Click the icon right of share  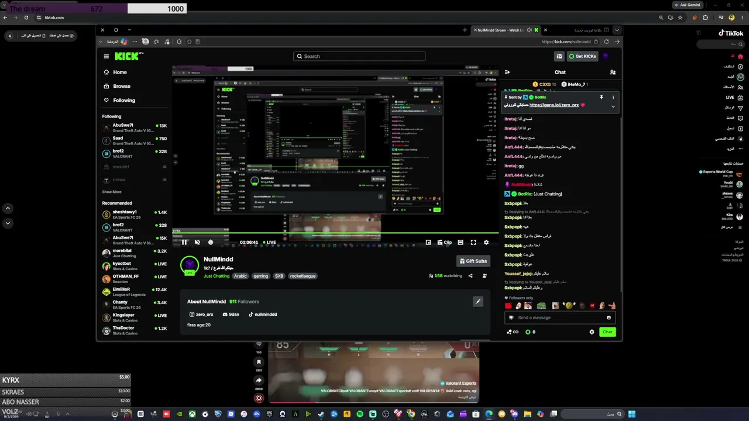pos(485,276)
